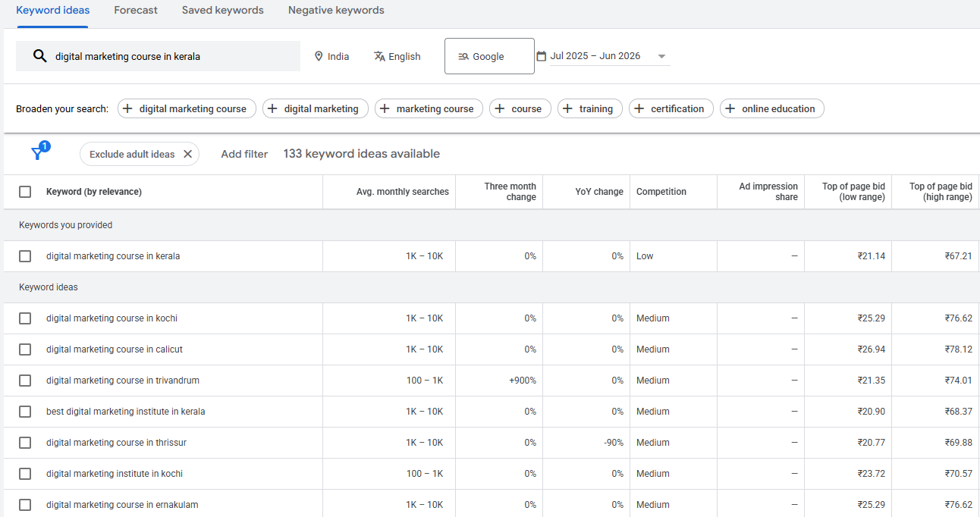Open the Negative keywords tab

tap(336, 11)
